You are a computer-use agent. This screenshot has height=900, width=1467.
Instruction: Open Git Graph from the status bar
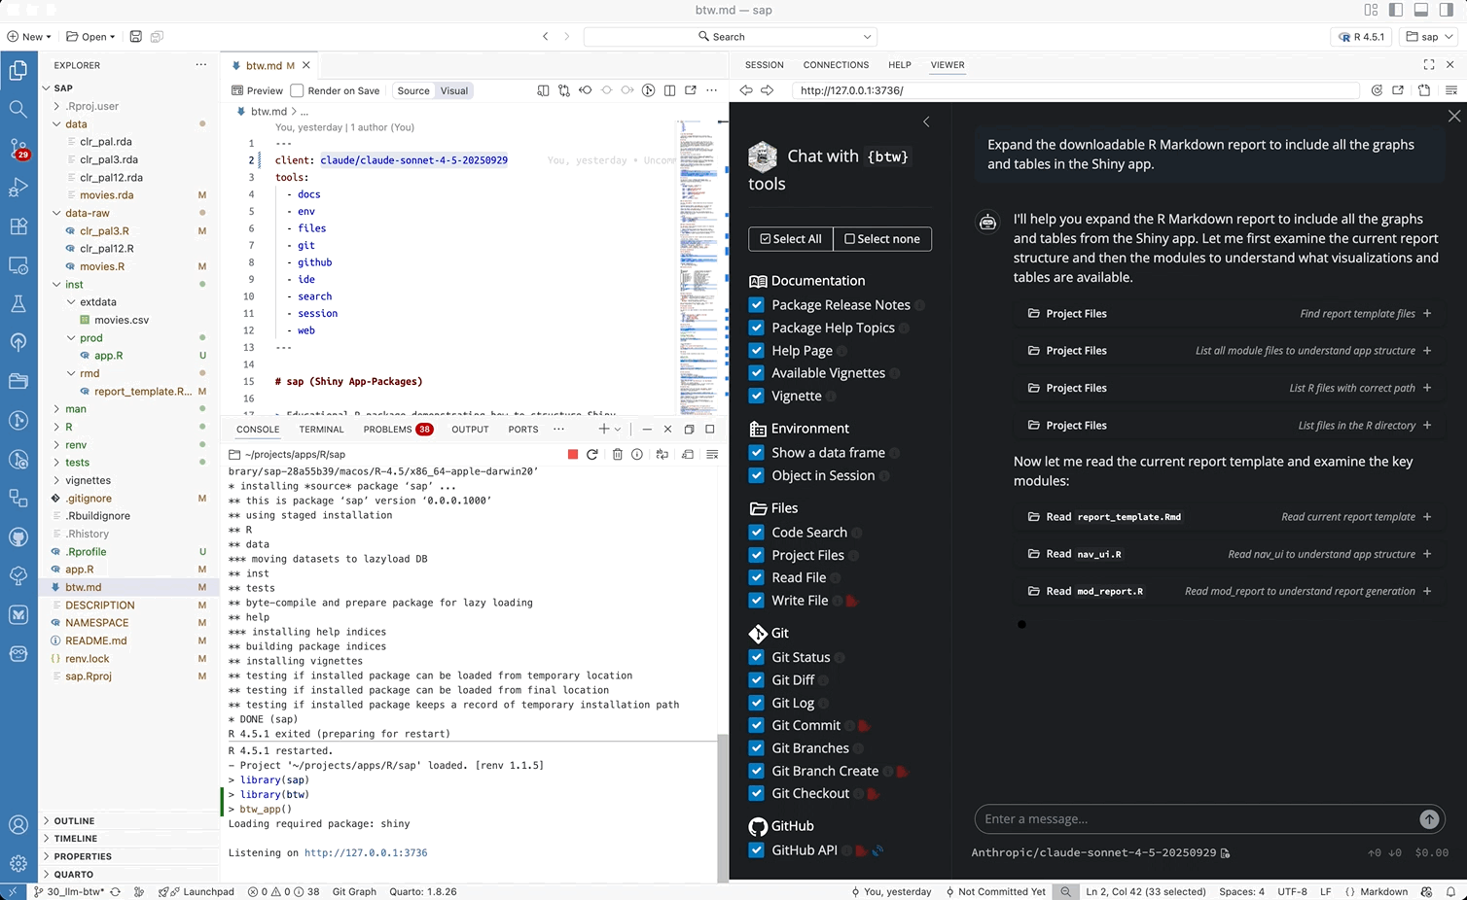coord(354,891)
